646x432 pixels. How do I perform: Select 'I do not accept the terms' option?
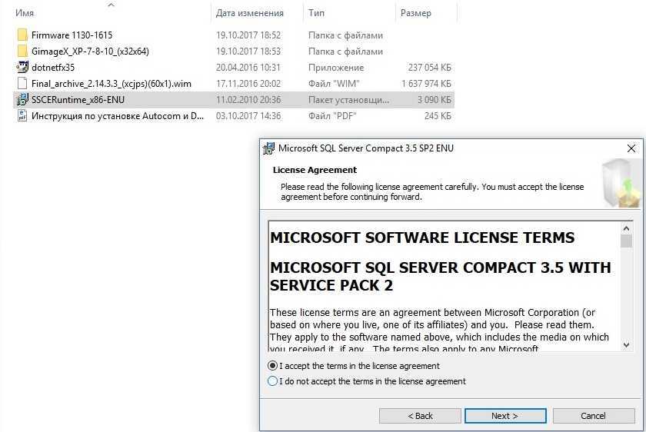[x=272, y=381]
